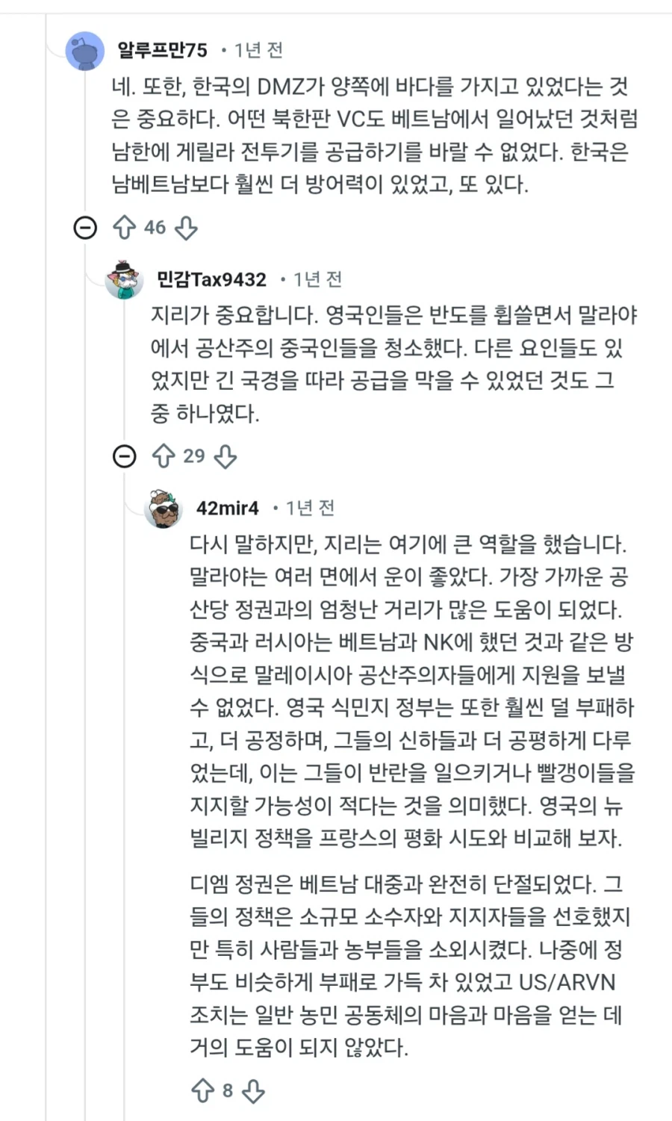Screen dimensions: 672x1121
Task: Click the vote count 46
Action: [x=154, y=228]
